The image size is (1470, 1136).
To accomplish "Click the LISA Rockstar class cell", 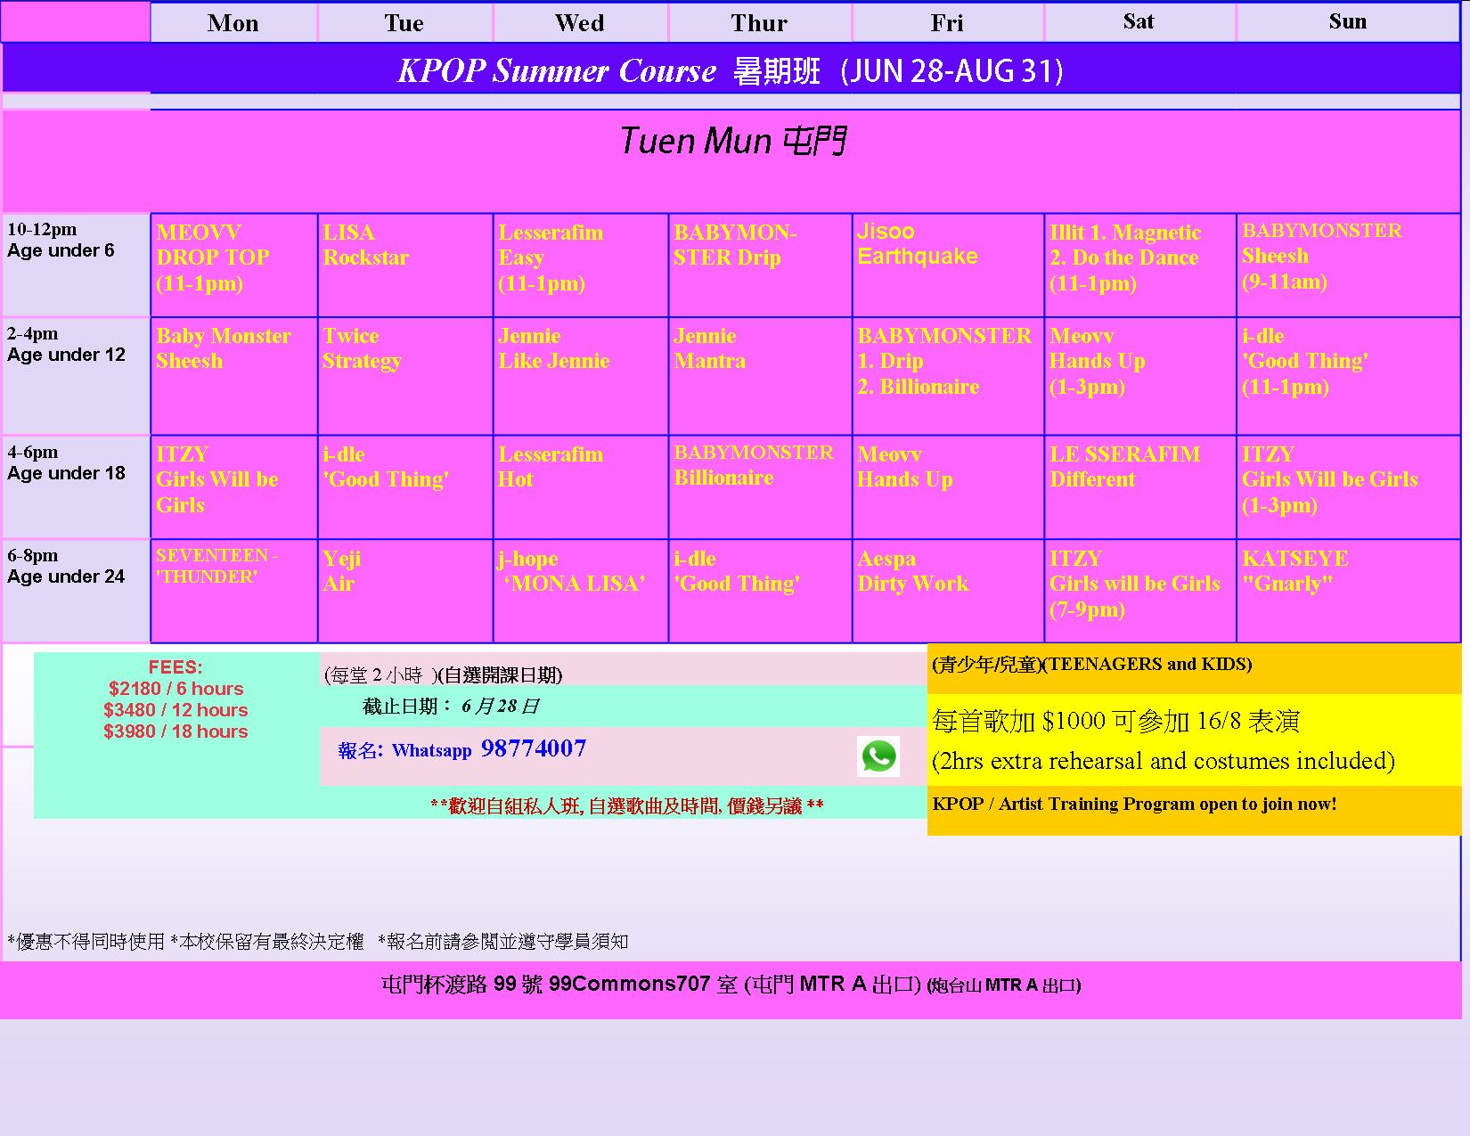I will (x=405, y=265).
